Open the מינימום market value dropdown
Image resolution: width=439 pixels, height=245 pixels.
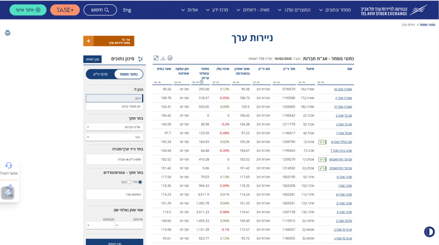pos(129,225)
